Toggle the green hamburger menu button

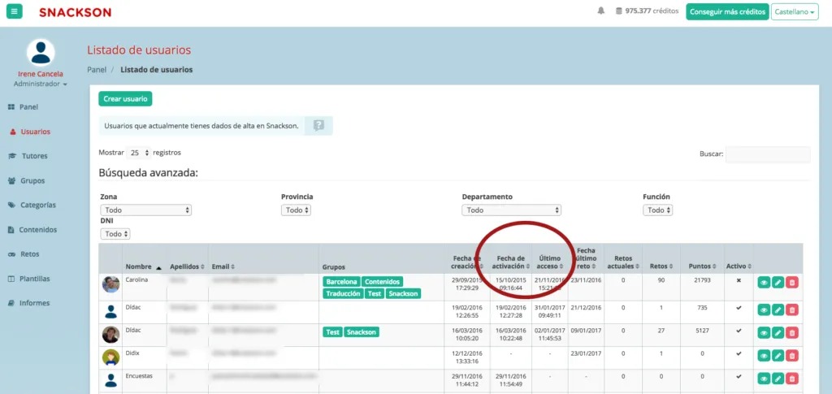[x=15, y=11]
